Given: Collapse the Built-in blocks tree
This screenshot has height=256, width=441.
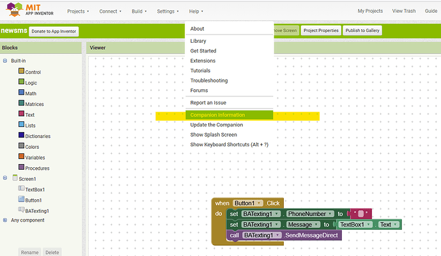Looking at the screenshot, I should click(x=5, y=61).
